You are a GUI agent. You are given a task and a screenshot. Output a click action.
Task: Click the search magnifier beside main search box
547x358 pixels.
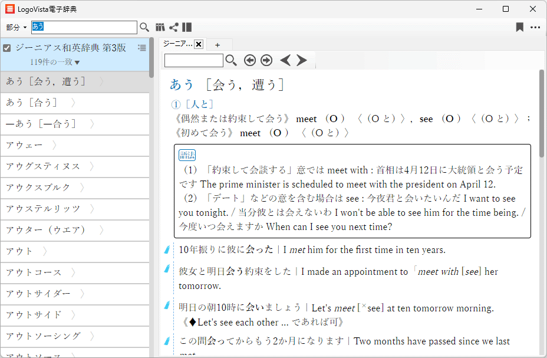coord(144,27)
